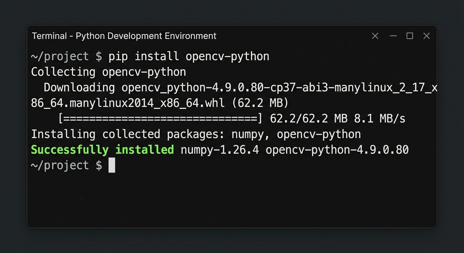Select the opencv-python package name in the command
464x253 pixels.
(227, 56)
